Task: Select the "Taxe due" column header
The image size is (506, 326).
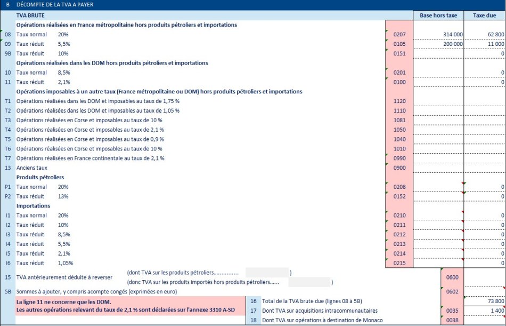Action: pos(485,15)
